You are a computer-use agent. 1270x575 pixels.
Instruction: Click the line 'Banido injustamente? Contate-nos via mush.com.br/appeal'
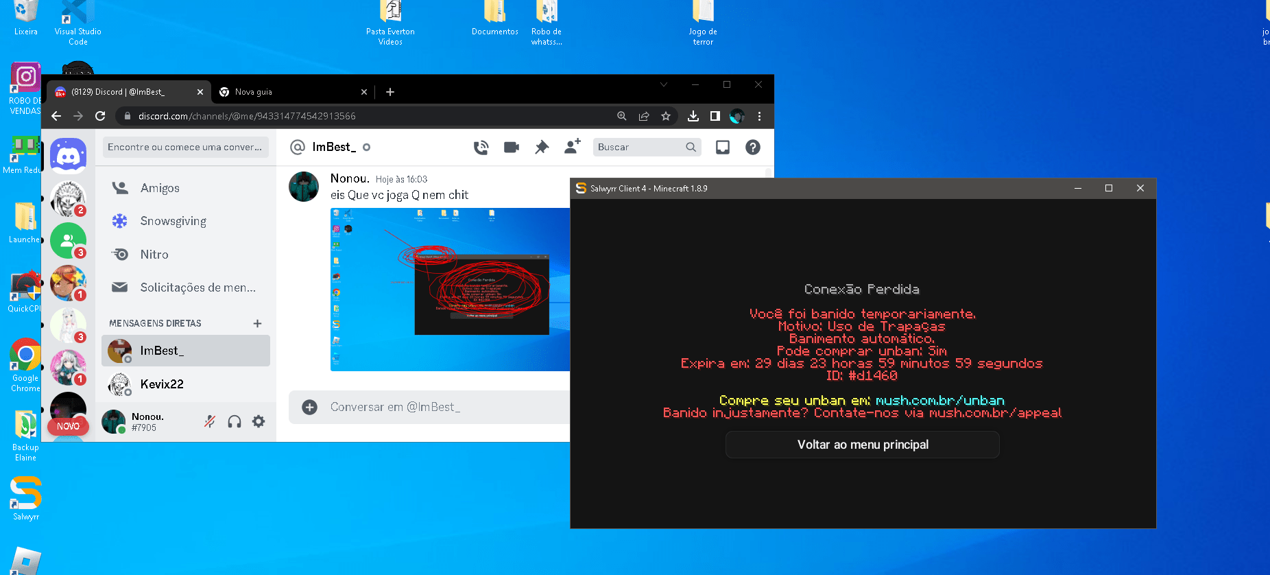862,412
